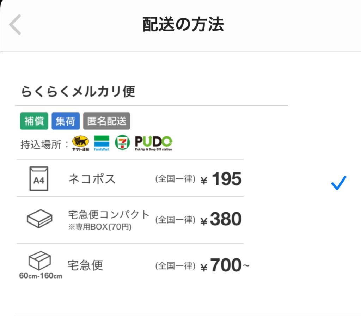Select the ネコポス shipping option
The image size is (361, 318).
tap(92, 179)
